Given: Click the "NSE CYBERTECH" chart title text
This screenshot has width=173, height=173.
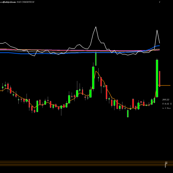Looking at the screenshot, I should coord(25,2).
